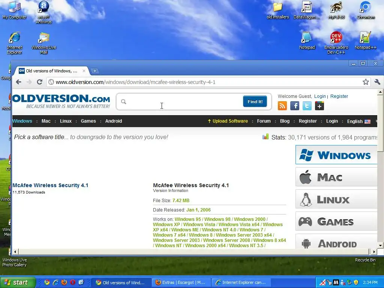Screen dimensions: 384x288
Task: Open the old installers folder icon
Action: point(278,10)
